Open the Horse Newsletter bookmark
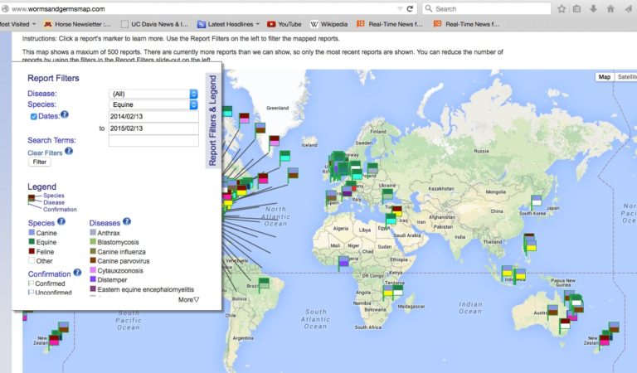This screenshot has height=373, width=637. point(77,24)
